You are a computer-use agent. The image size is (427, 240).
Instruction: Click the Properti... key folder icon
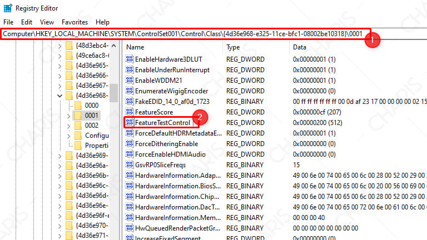point(78,146)
